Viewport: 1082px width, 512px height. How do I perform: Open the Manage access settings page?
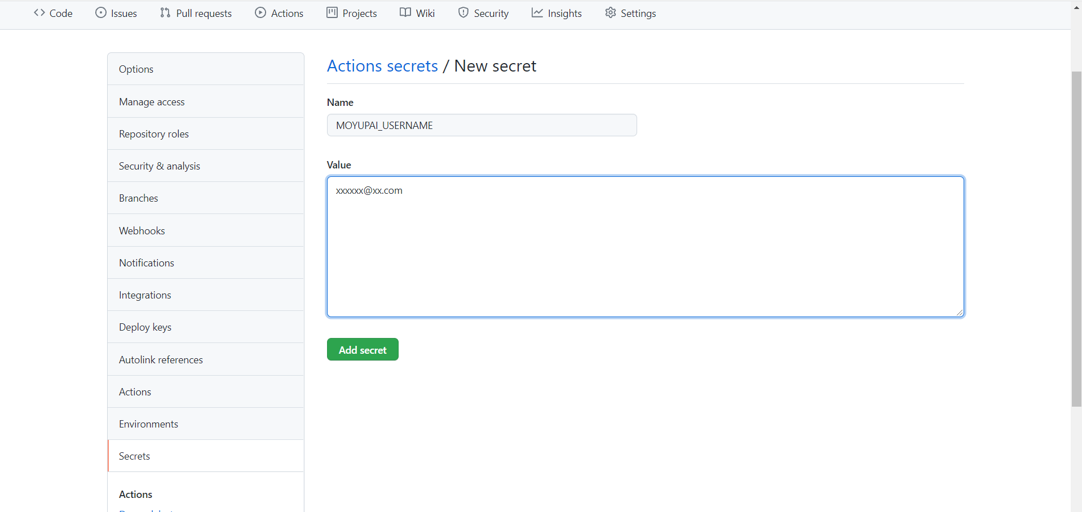pos(152,102)
